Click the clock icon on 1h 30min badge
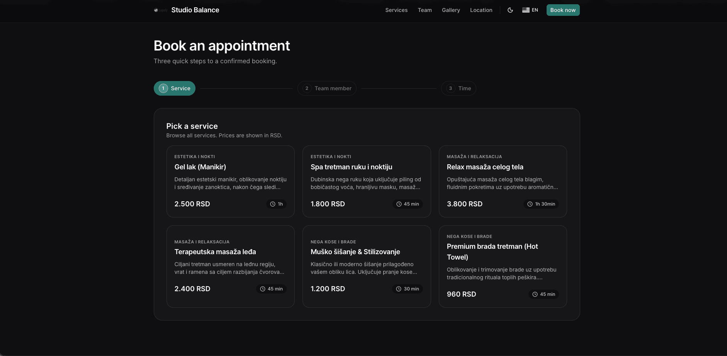Image resolution: width=727 pixels, height=356 pixels. [x=530, y=204]
